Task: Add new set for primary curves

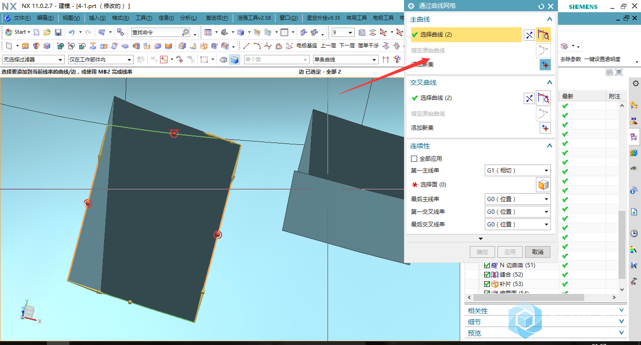Action: pos(545,65)
